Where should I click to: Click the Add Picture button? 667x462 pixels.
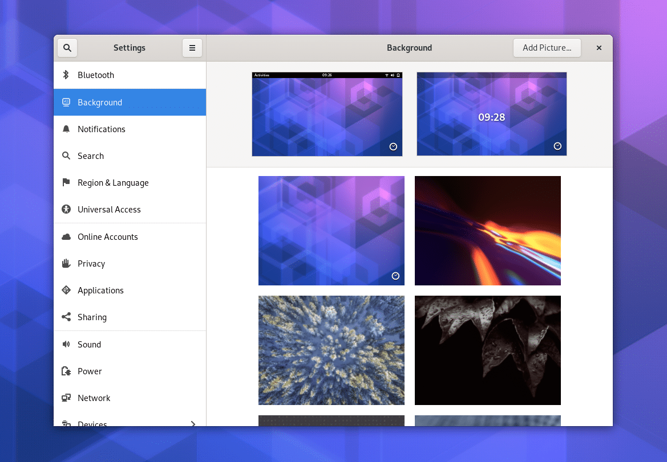click(547, 48)
